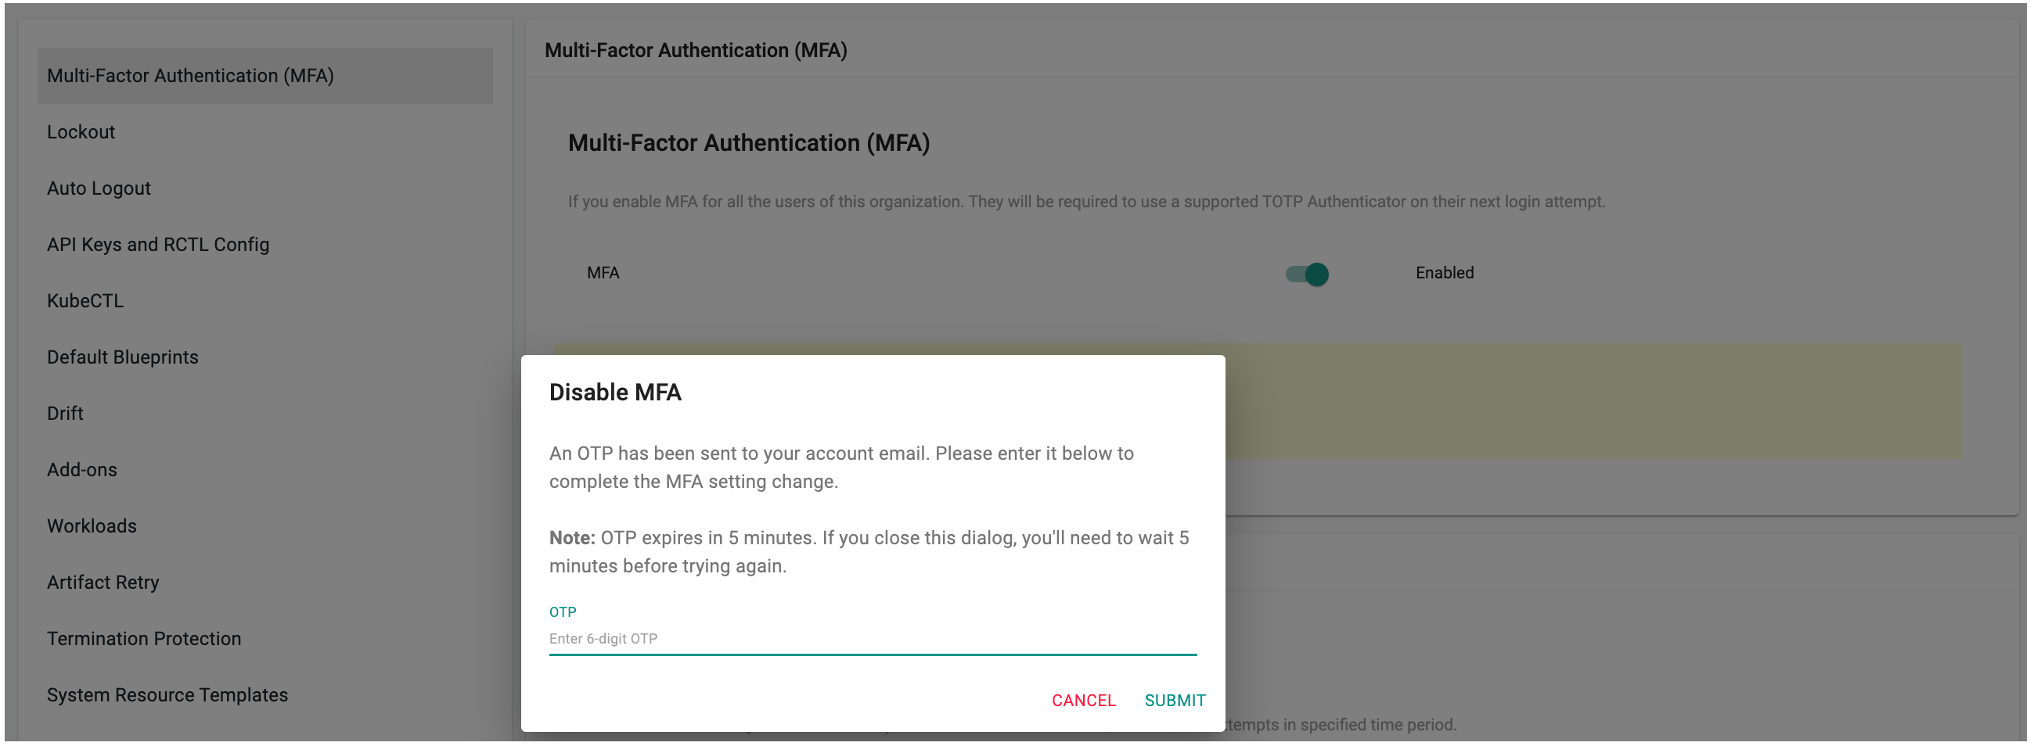Image resolution: width=2030 pixels, height=746 pixels.
Task: Open the Add-ons settings
Action: point(82,470)
